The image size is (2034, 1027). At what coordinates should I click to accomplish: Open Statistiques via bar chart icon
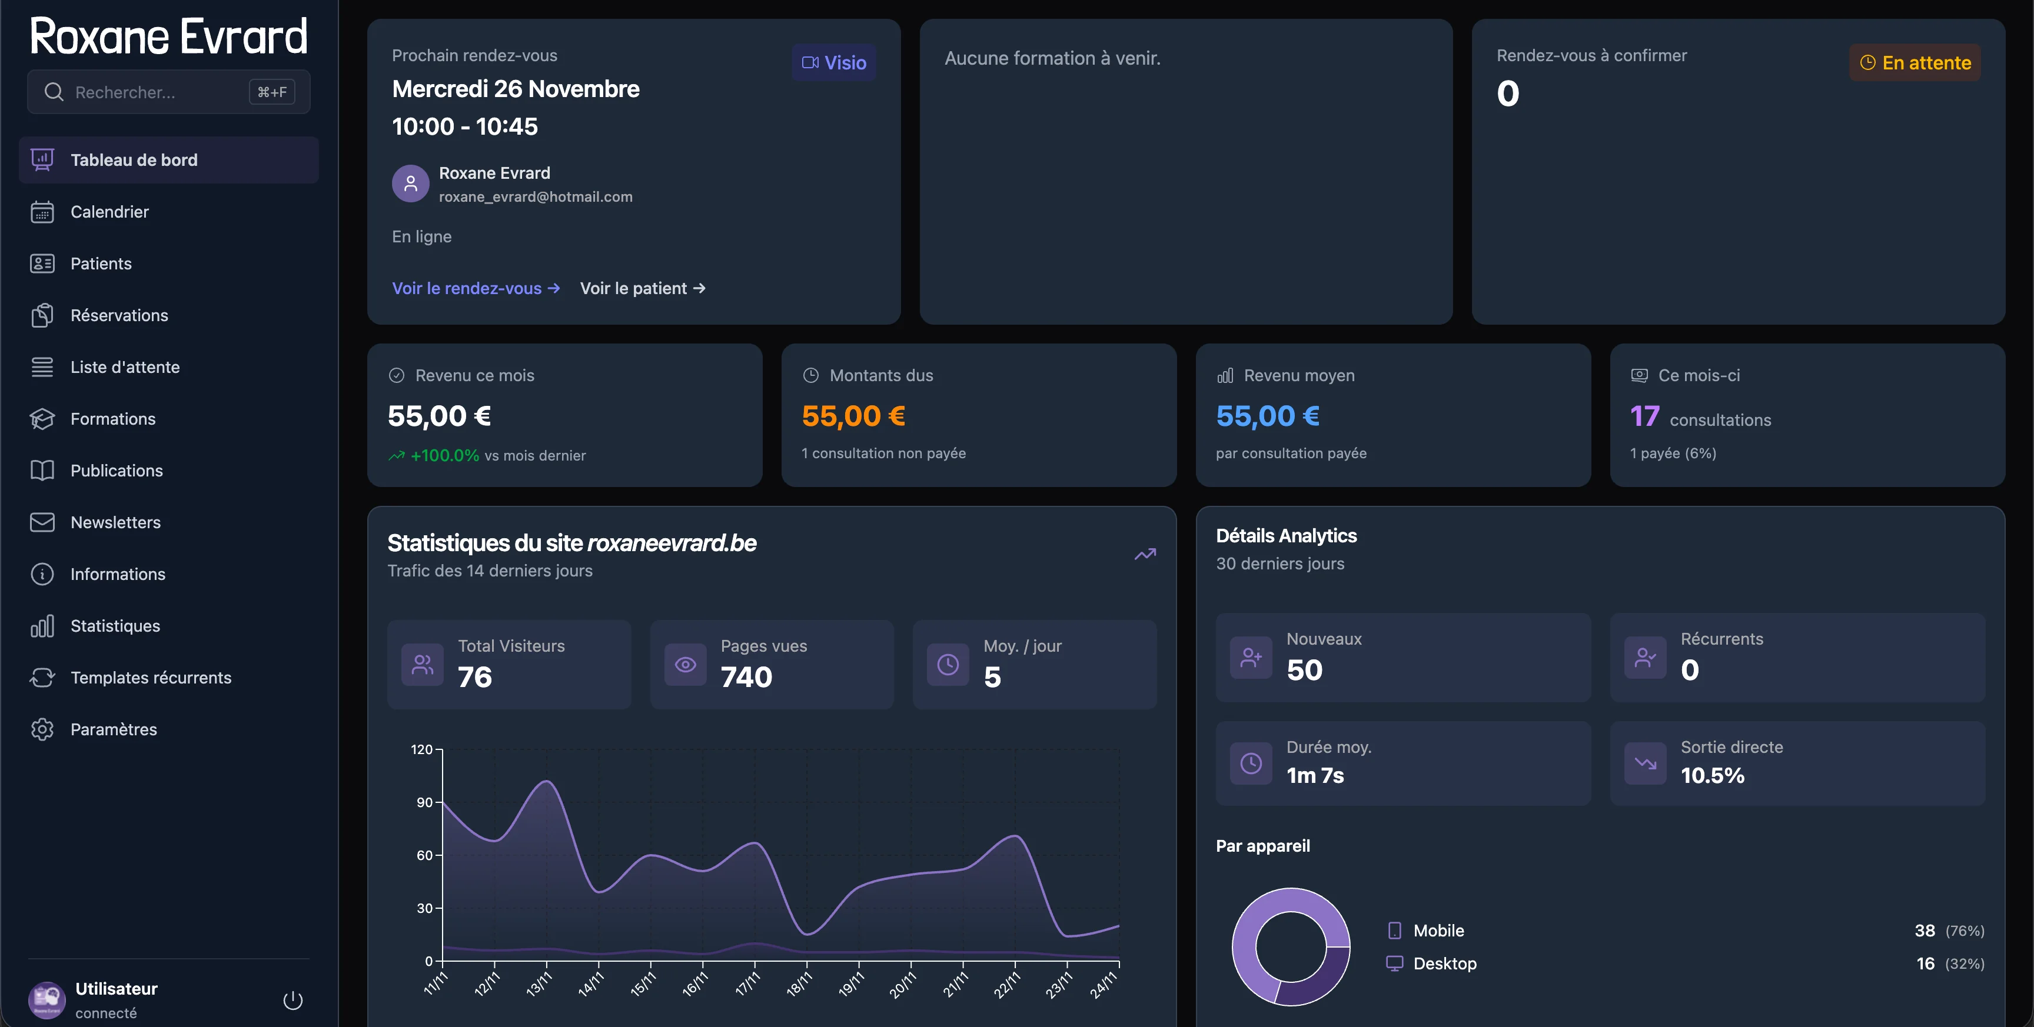tap(42, 625)
